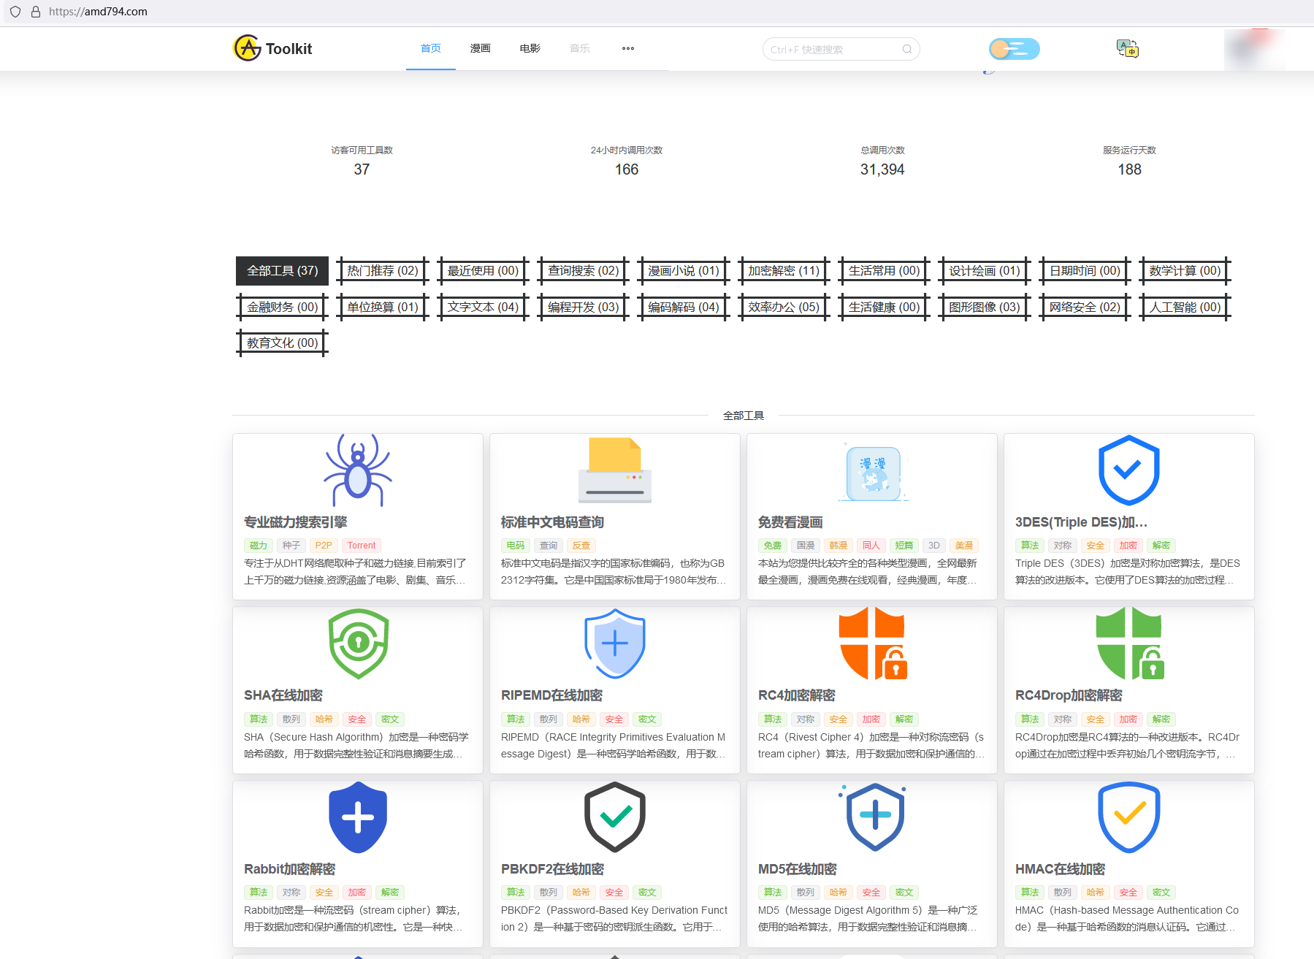Click the green shield lock RC4Drop icon
This screenshot has height=959, width=1314.
pos(1128,643)
